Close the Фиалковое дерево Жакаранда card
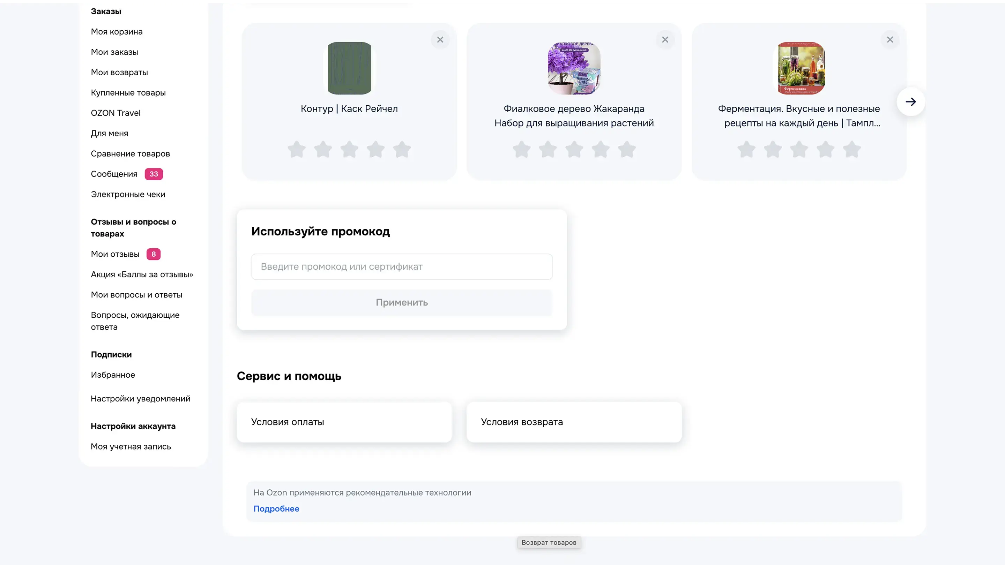1005x565 pixels. 665,40
